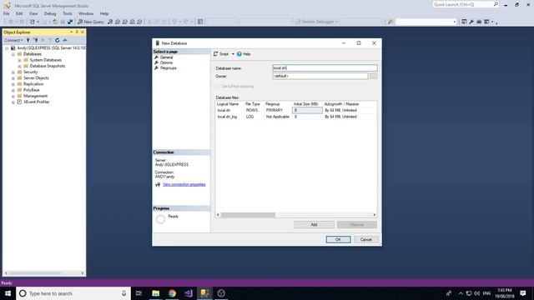Click the blue Object Explorer icon before New Query

pyautogui.click(x=70, y=22)
